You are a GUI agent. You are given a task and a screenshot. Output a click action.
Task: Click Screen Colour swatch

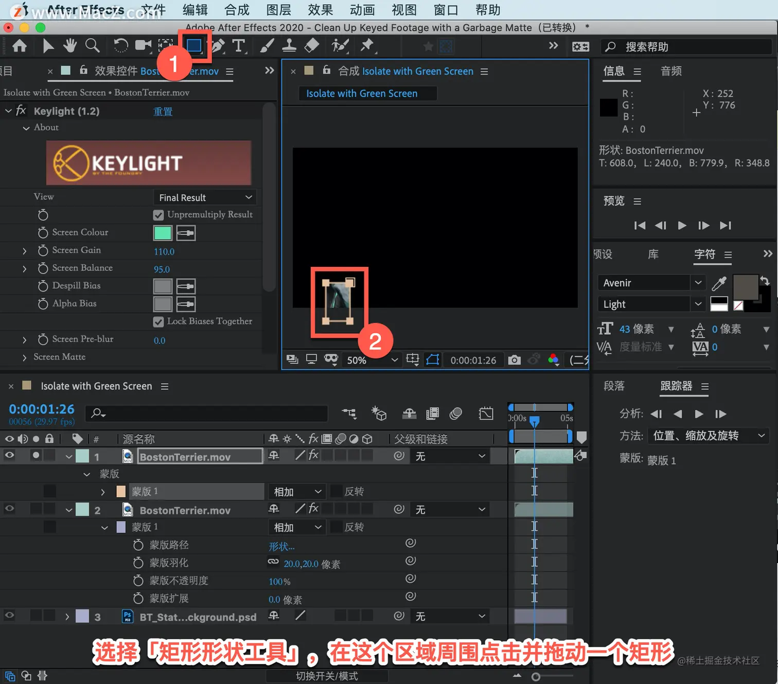tap(163, 233)
